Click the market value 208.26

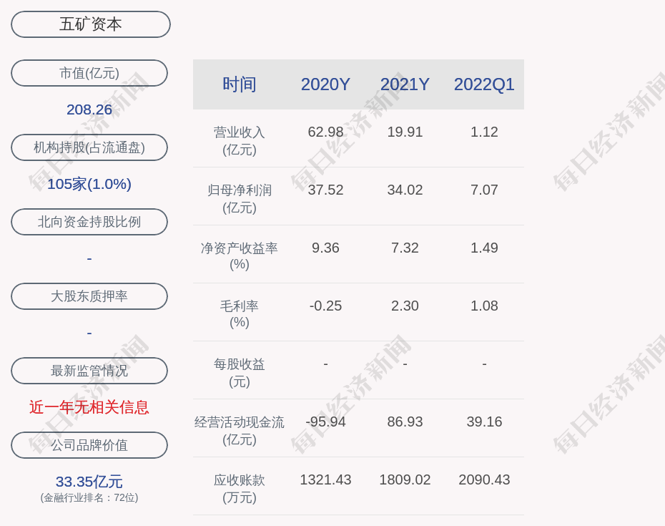(x=89, y=109)
